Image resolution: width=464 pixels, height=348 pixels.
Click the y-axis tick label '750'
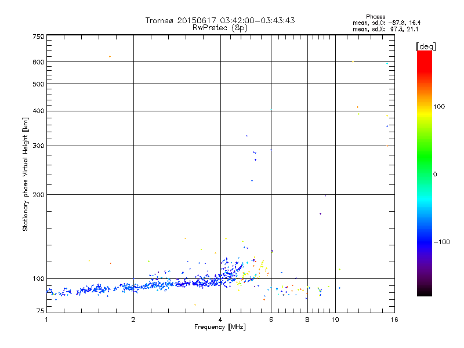point(38,37)
